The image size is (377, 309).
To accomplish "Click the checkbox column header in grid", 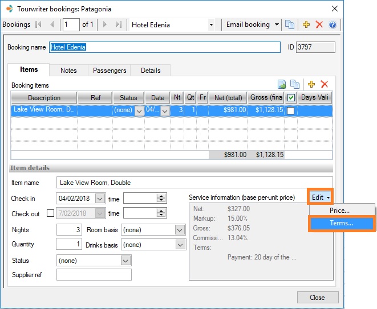I will 291,98.
